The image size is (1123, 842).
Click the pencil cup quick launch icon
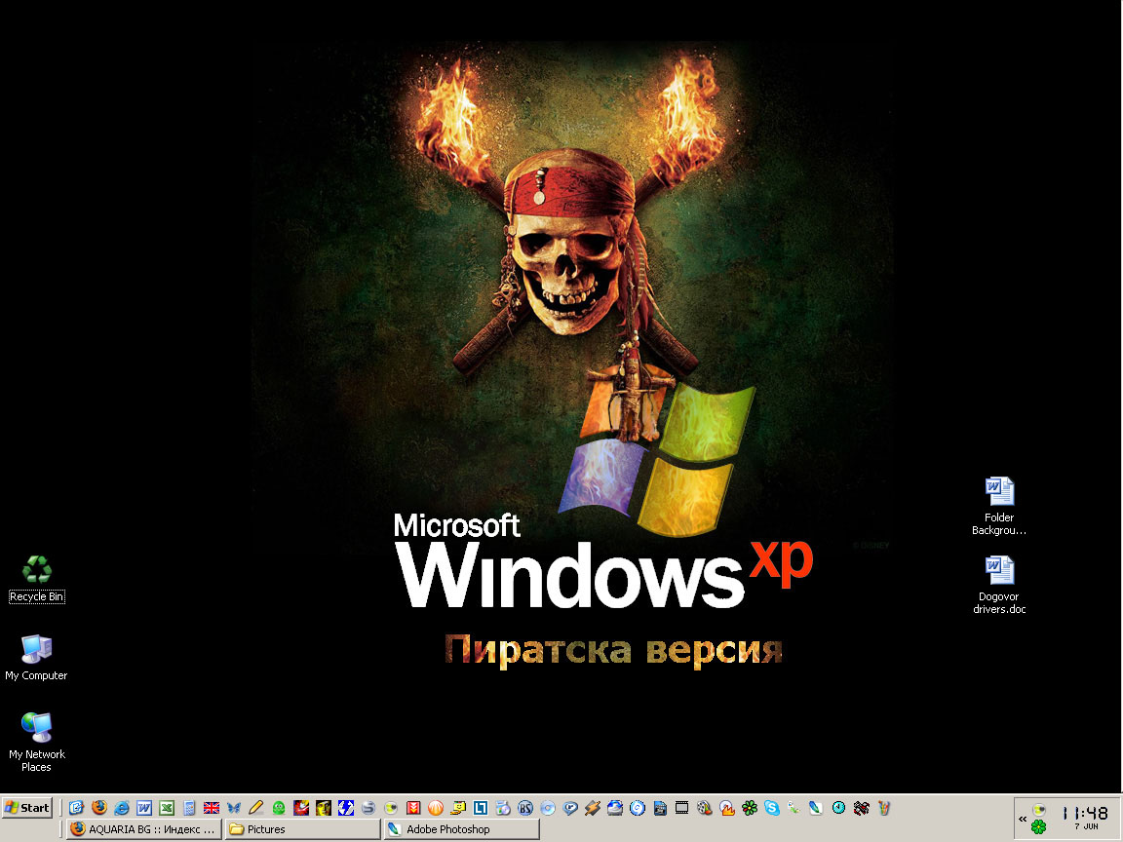pos(884,808)
